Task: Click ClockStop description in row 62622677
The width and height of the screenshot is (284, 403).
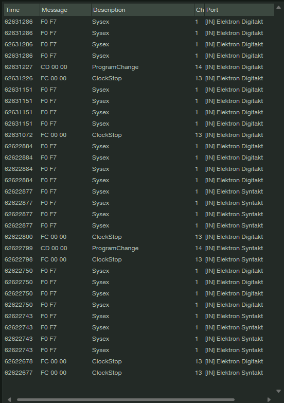Action: pyautogui.click(x=106, y=373)
